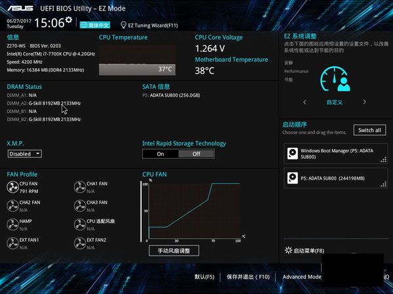The height and width of the screenshot is (294, 393).
Task: Click DIMM_B1: N/A row
Action: 22,111
